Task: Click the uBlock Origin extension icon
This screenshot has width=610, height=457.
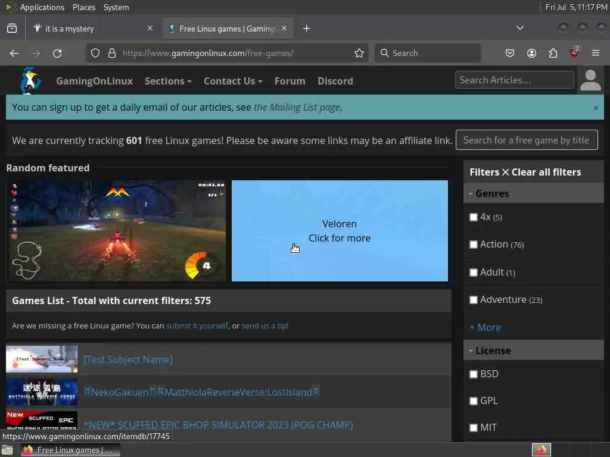Action: [574, 52]
